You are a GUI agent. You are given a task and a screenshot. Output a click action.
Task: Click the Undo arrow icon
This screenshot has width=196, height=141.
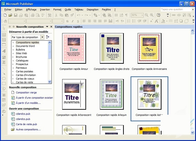tap(78, 15)
